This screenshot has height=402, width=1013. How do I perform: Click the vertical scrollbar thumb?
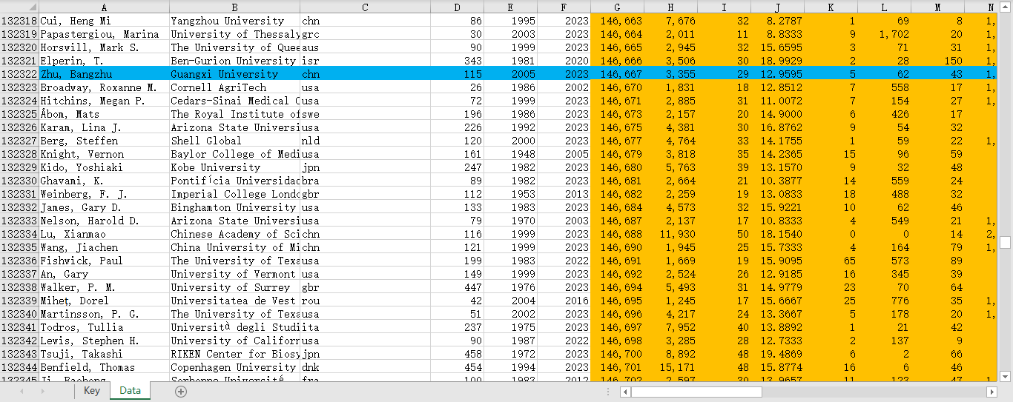[x=1005, y=242]
